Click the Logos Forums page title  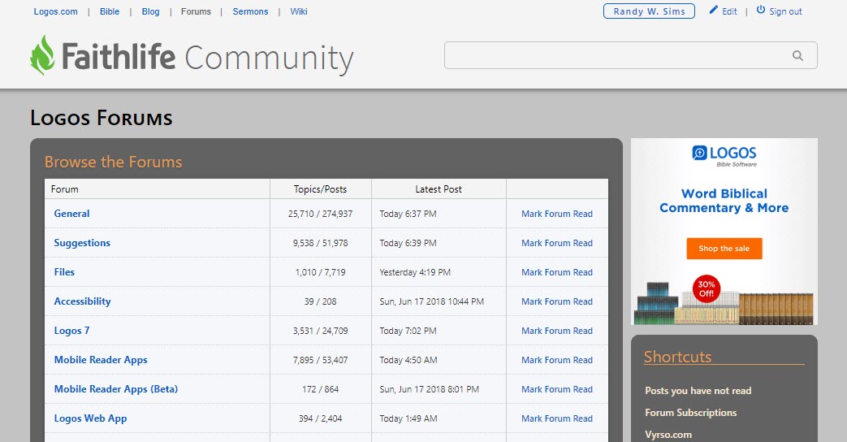(101, 118)
